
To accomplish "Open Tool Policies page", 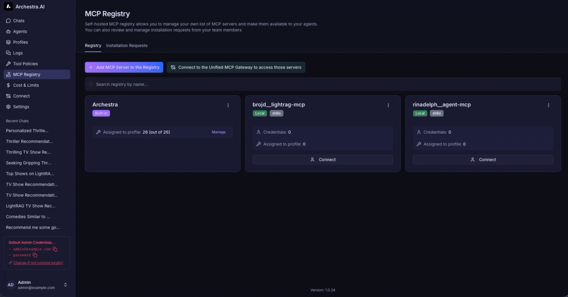I will (x=25, y=64).
